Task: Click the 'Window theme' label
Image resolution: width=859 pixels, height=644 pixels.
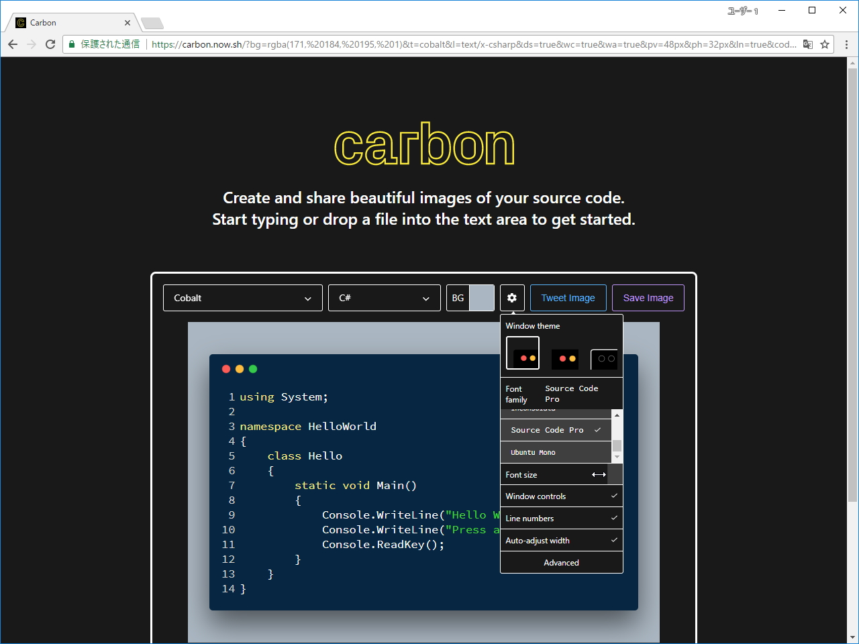Action: 533,326
